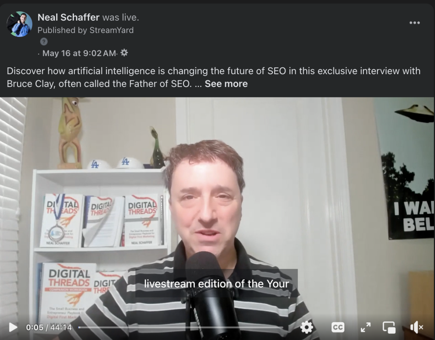Viewport: 435px width, 340px height.
Task: Click the question mark info icon
Action: click(x=44, y=41)
